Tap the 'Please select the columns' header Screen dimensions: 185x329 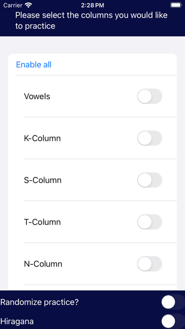click(92, 21)
